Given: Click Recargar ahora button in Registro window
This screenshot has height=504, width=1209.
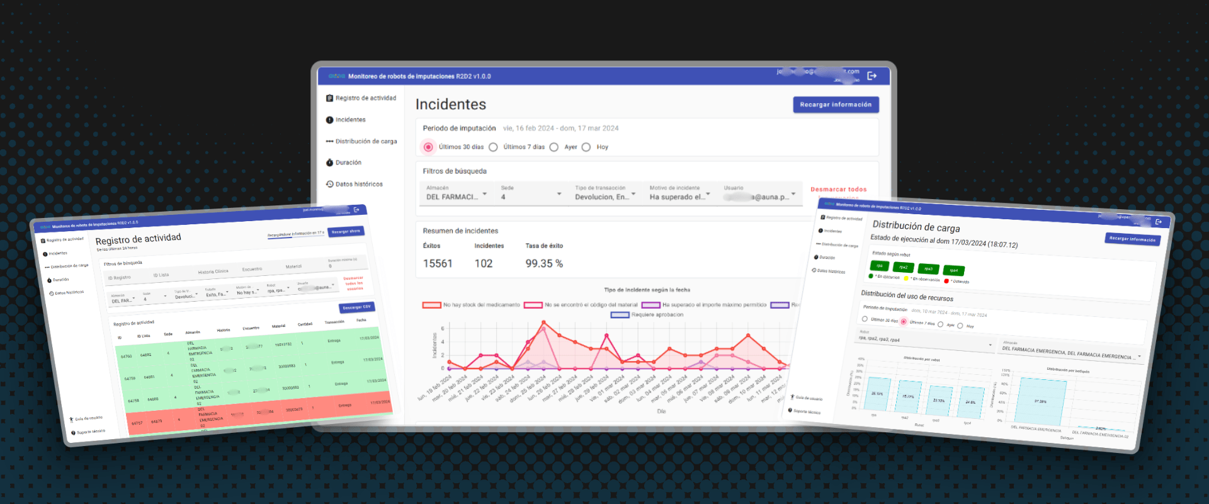Looking at the screenshot, I should coord(346,231).
